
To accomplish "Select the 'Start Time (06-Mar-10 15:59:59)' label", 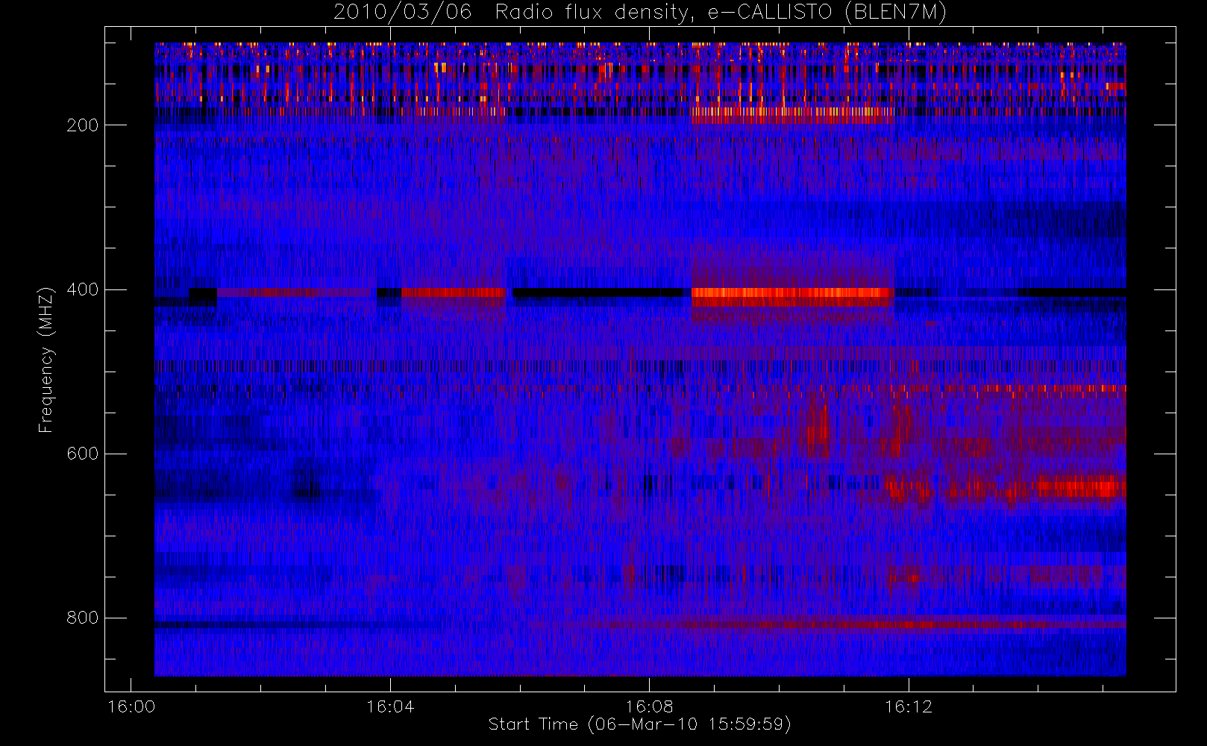I will (x=639, y=724).
